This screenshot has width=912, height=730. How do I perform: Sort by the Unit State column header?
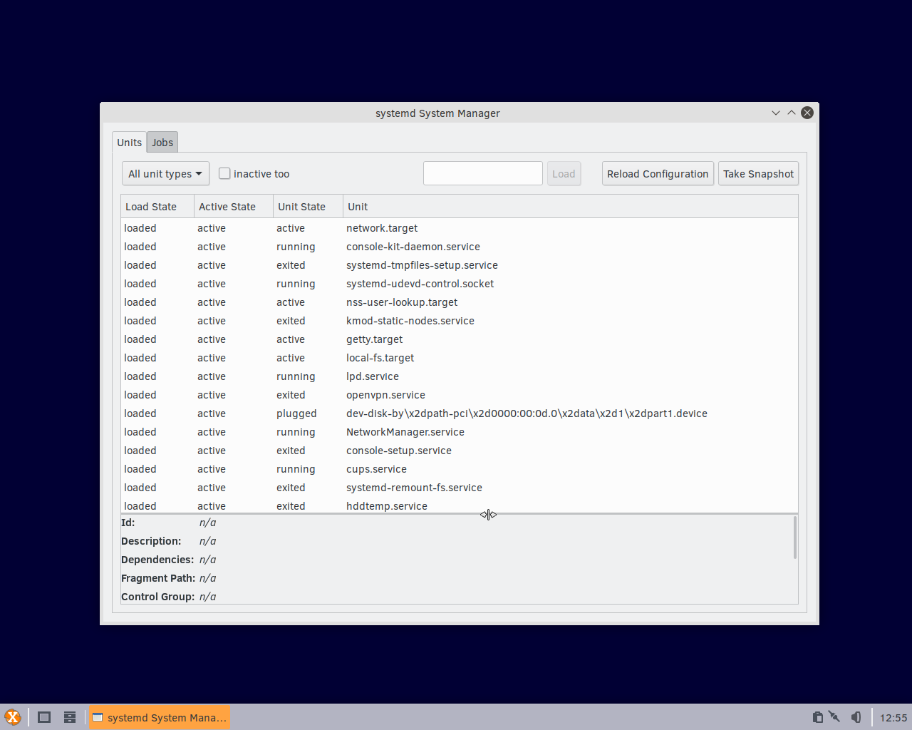pyautogui.click(x=309, y=207)
